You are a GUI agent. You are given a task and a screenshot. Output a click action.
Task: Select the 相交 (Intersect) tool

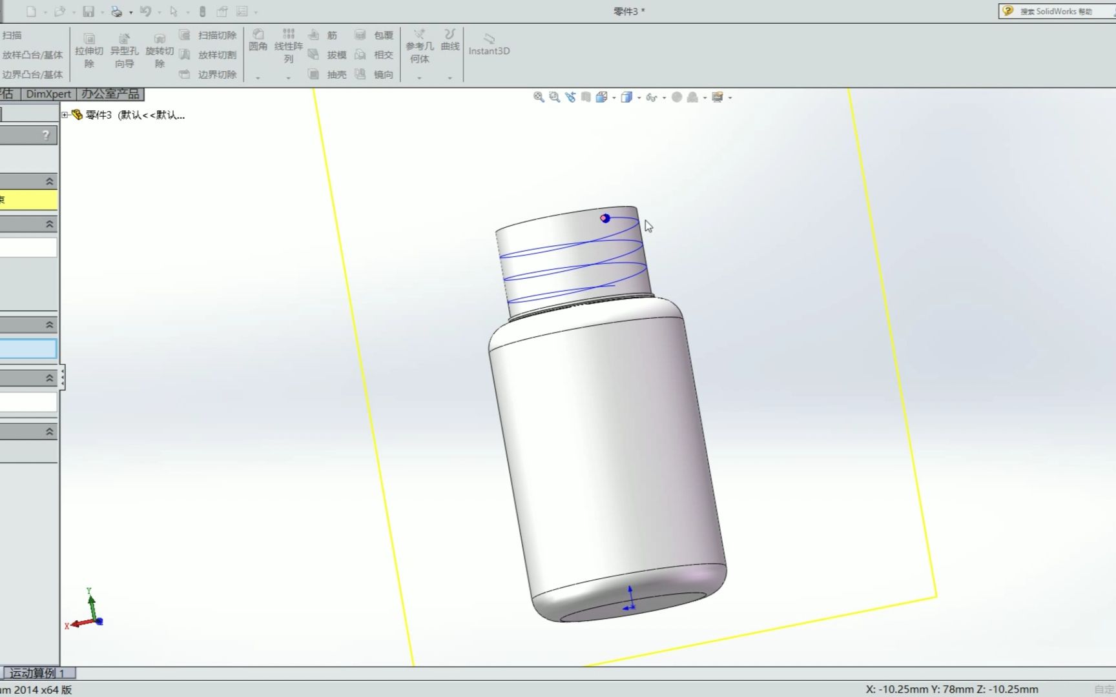374,55
